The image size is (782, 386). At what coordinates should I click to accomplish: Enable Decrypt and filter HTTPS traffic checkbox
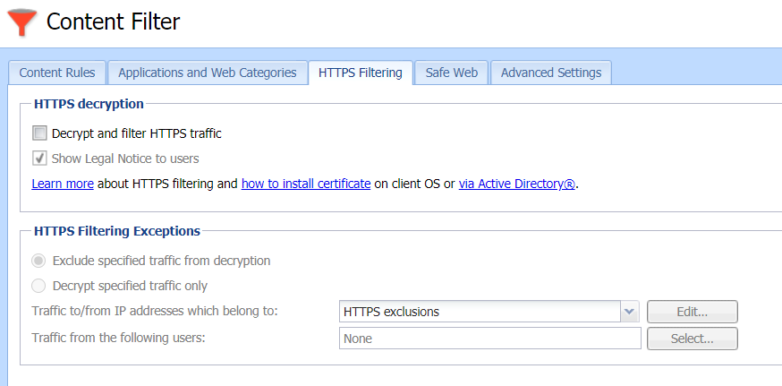[x=39, y=133]
